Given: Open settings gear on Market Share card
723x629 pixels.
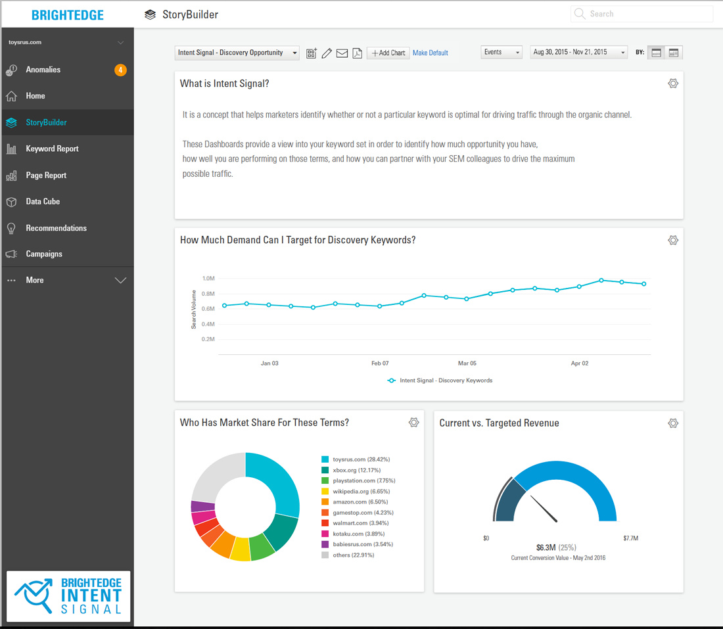Looking at the screenshot, I should tap(413, 423).
